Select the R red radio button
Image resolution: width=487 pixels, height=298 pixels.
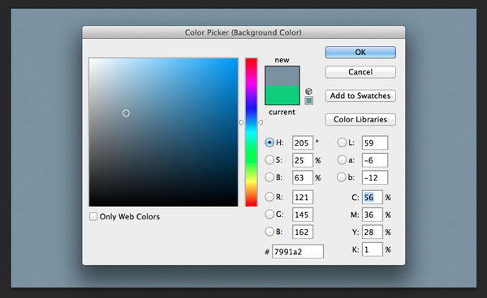coord(269,197)
